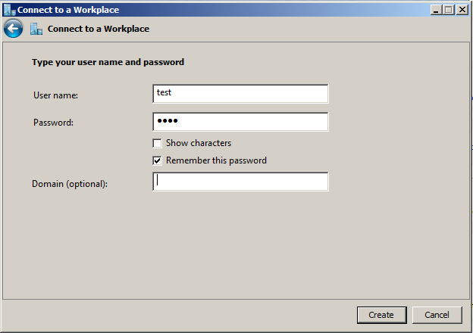
Task: Click into the Password field
Action: pos(240,122)
